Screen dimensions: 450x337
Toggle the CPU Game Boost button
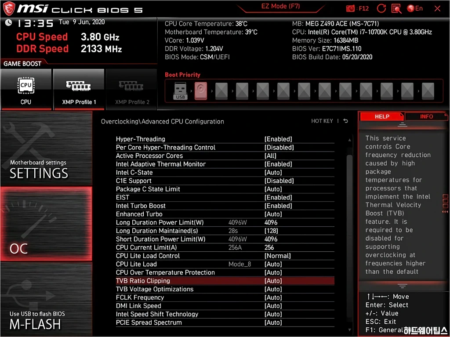pyautogui.click(x=26, y=89)
